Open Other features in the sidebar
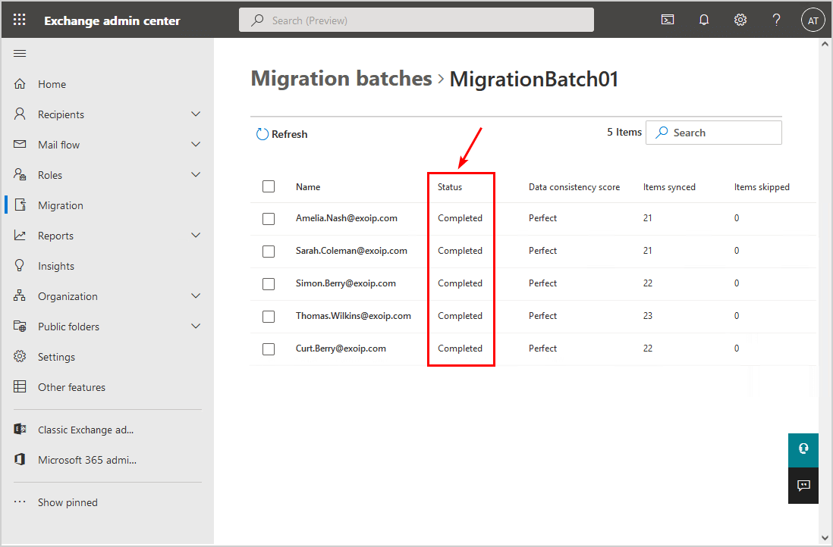The height and width of the screenshot is (547, 833). point(71,386)
